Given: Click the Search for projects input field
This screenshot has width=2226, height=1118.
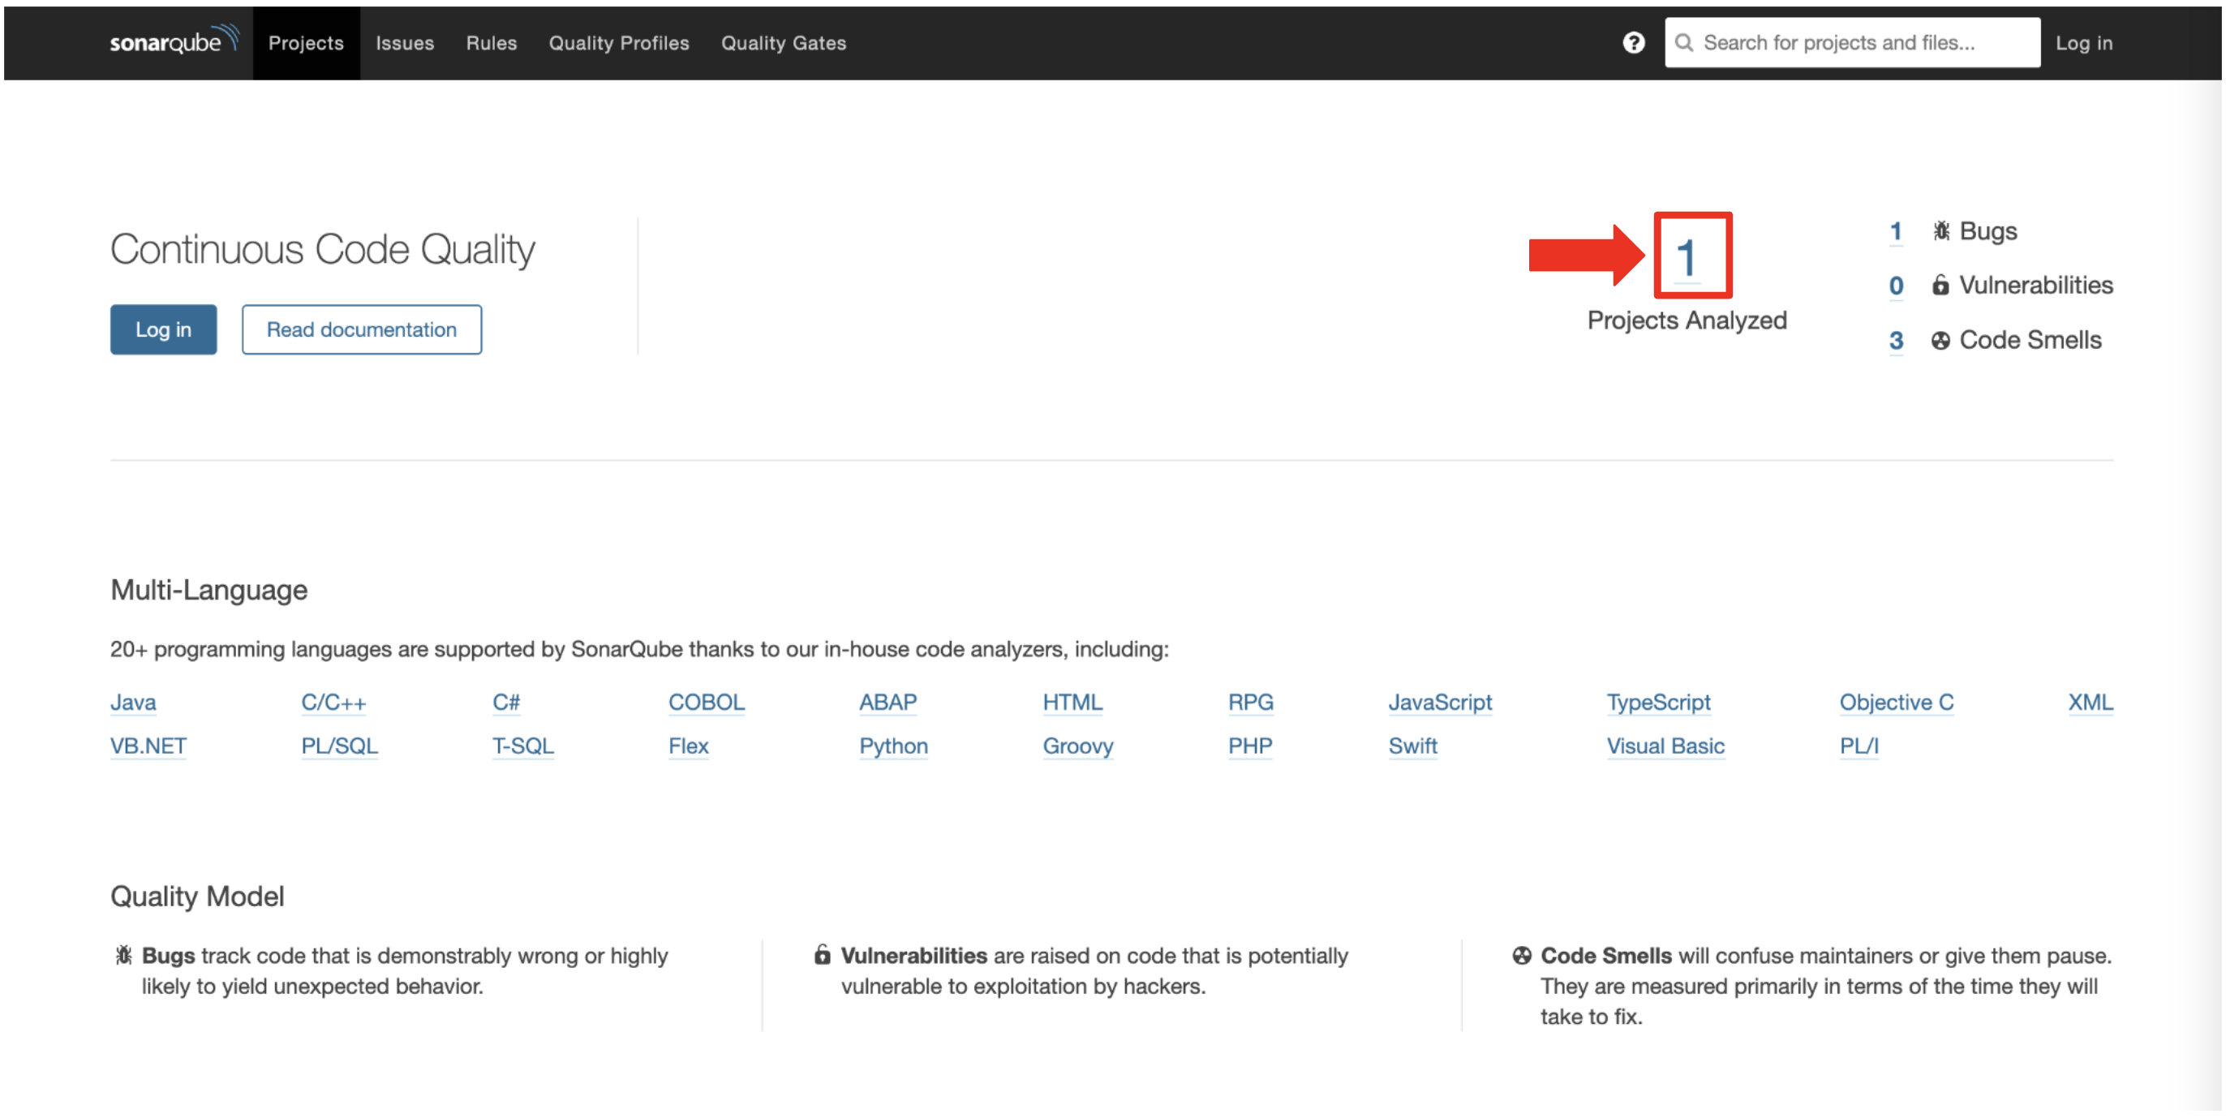Looking at the screenshot, I should pyautogui.click(x=1853, y=41).
